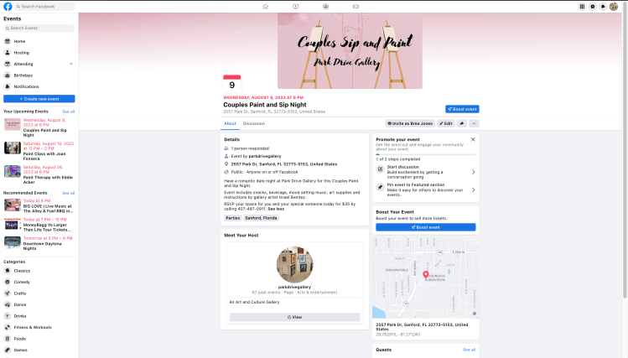Open the Gaming icon in top navigation
Image resolution: width=628 pixels, height=358 pixels.
coord(356,7)
